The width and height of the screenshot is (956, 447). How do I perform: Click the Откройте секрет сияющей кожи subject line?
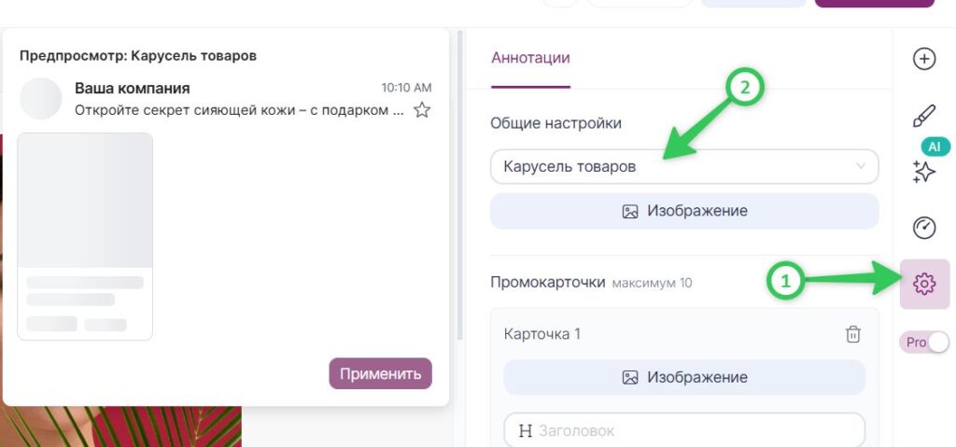(239, 110)
